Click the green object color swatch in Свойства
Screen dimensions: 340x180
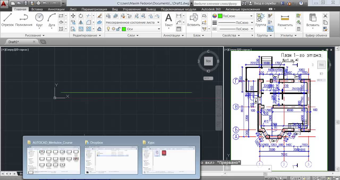pyautogui.click(x=220, y=16)
